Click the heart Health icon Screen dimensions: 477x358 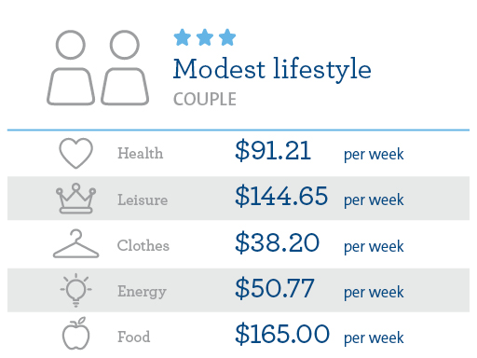[x=75, y=153]
